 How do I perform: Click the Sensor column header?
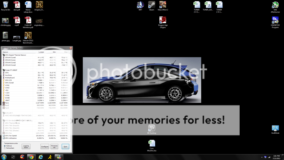[17, 52]
